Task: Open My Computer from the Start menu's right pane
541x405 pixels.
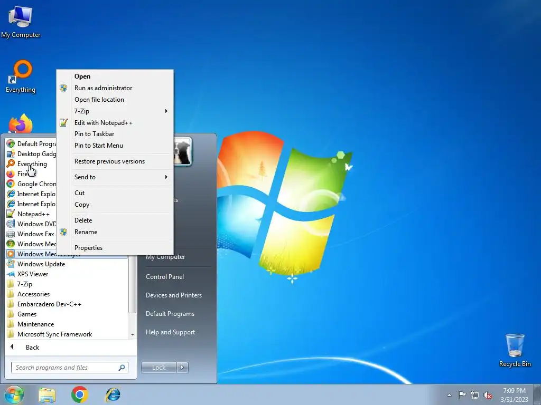Action: [x=165, y=257]
